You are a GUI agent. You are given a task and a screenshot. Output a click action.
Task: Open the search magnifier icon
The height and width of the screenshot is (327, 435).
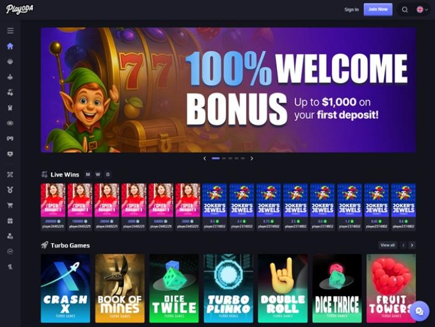[405, 10]
